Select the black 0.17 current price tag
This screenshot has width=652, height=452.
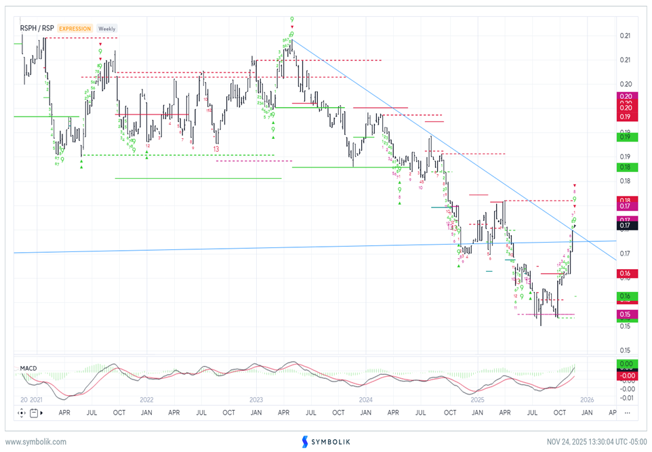point(625,226)
